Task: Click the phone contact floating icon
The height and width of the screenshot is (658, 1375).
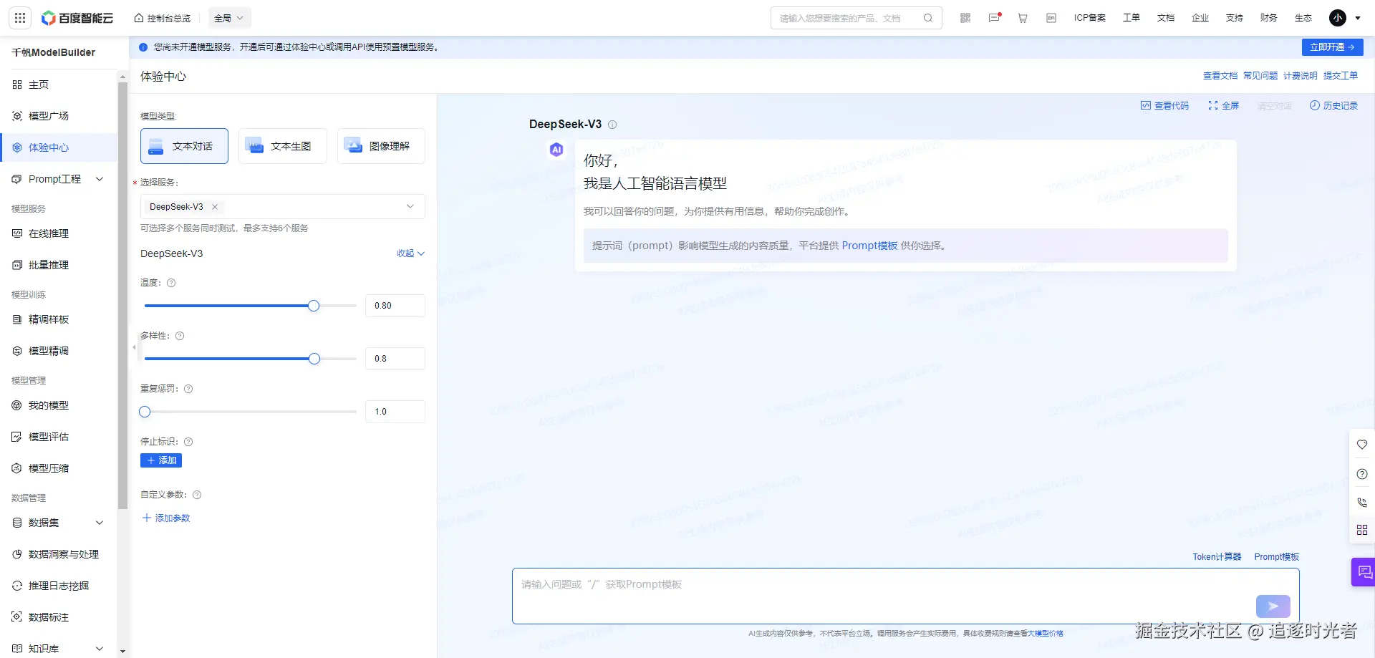Action: pos(1362,503)
